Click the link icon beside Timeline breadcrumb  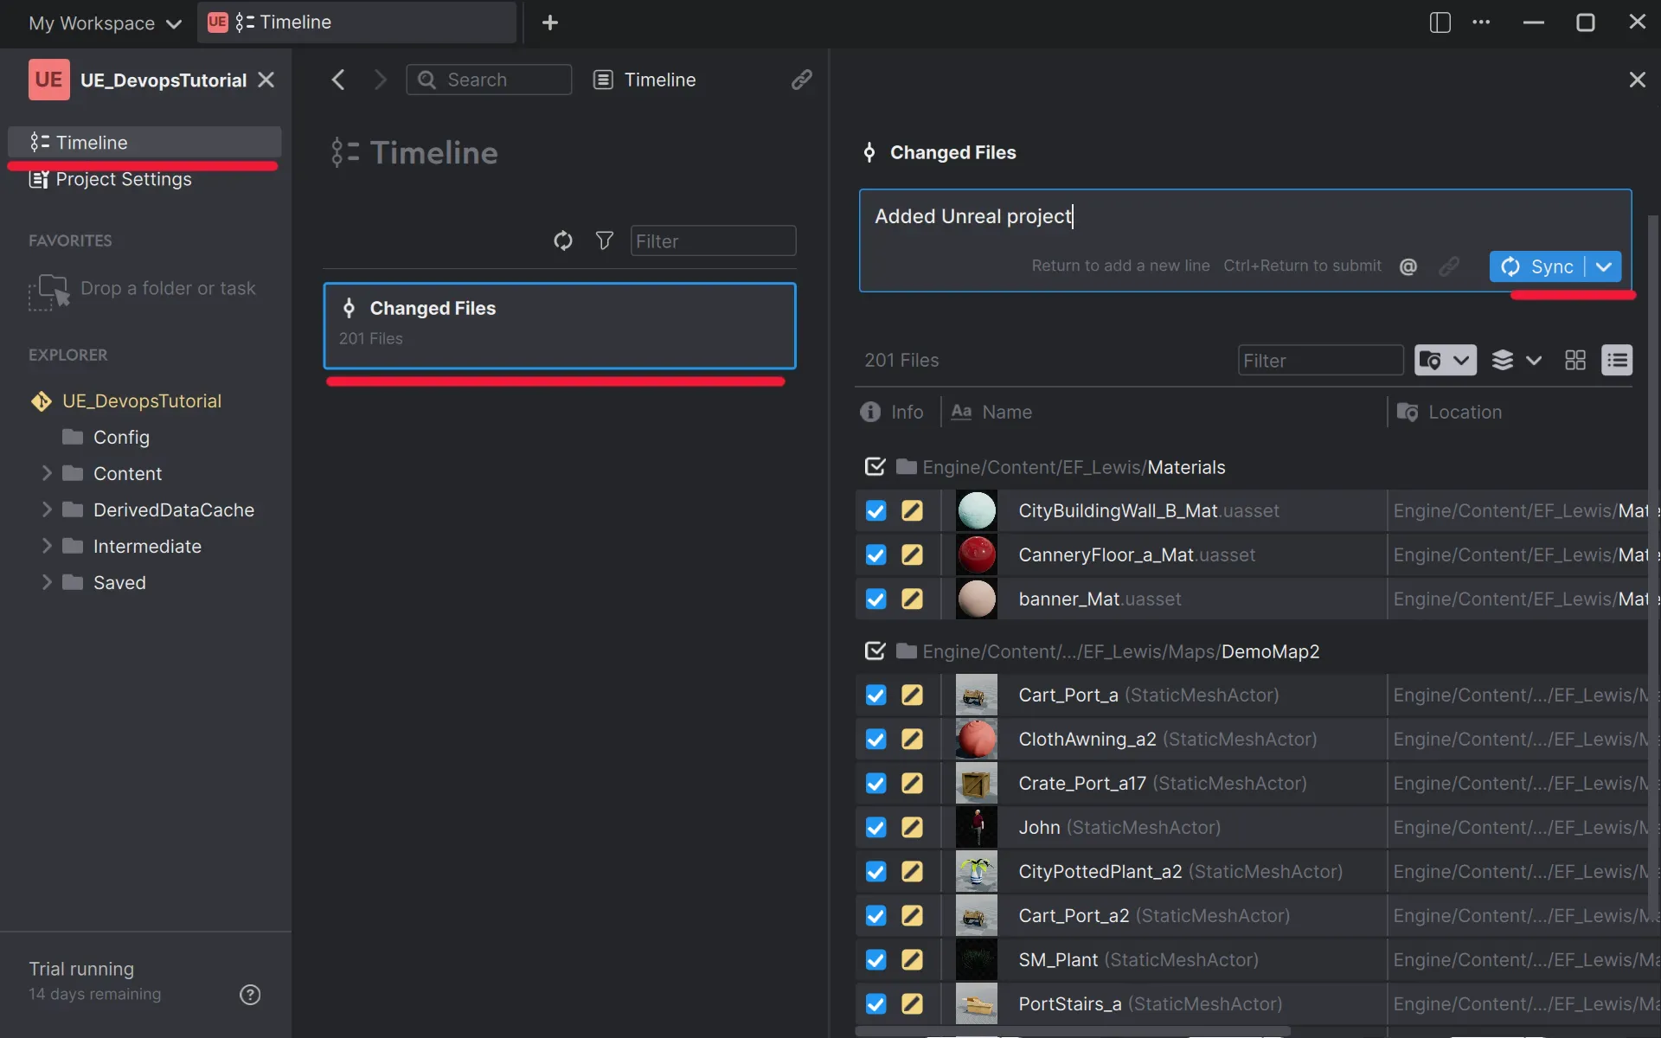(x=802, y=80)
